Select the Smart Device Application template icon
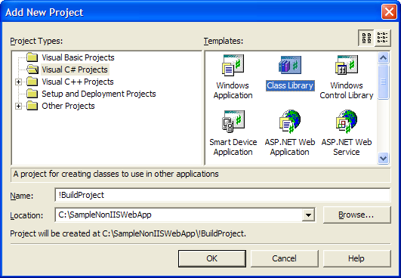The height and width of the screenshot is (278, 401). 233,122
